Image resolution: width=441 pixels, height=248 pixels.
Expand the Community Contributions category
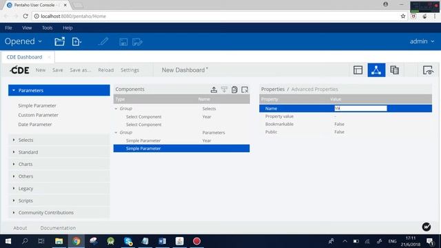tap(59, 213)
